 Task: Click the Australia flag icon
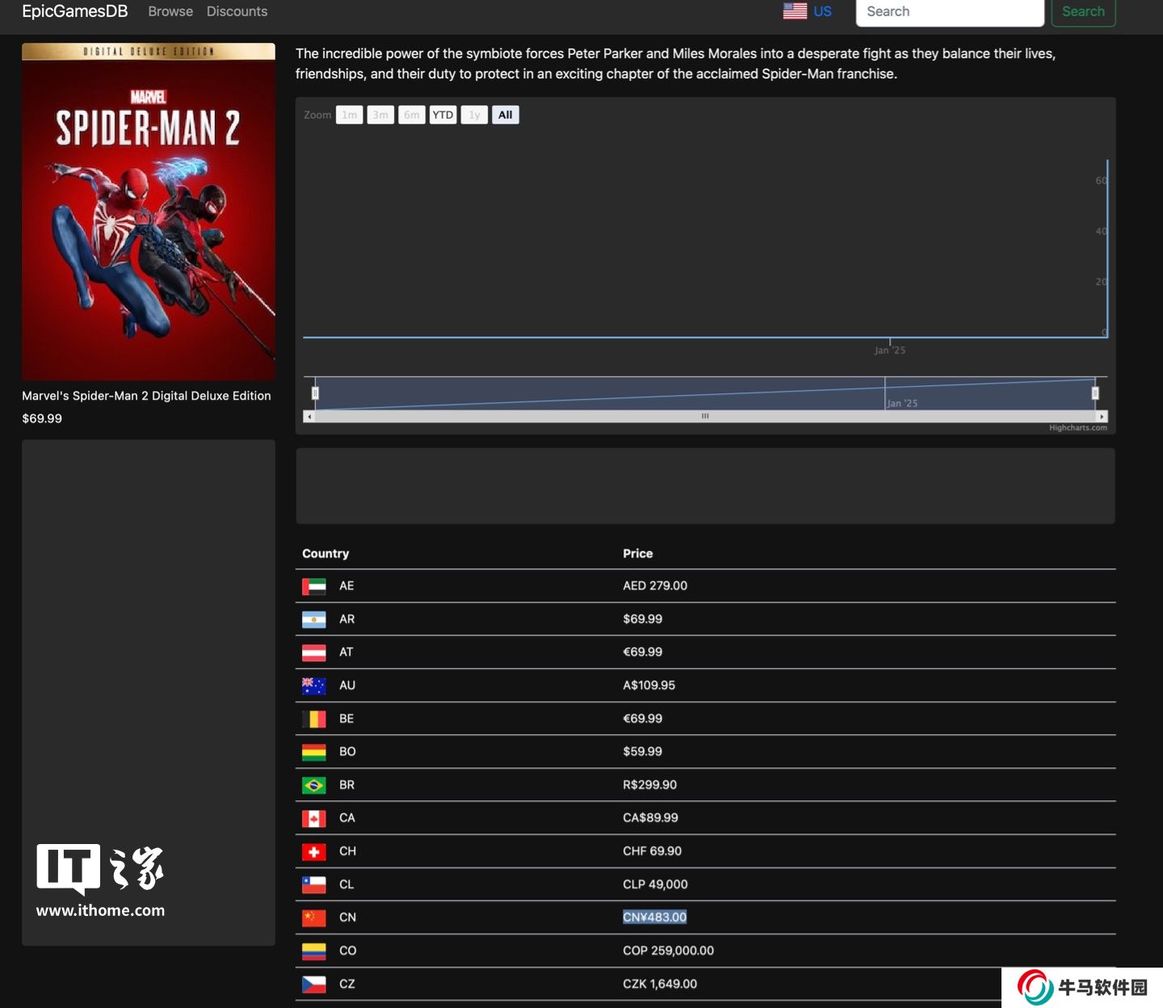click(x=313, y=686)
